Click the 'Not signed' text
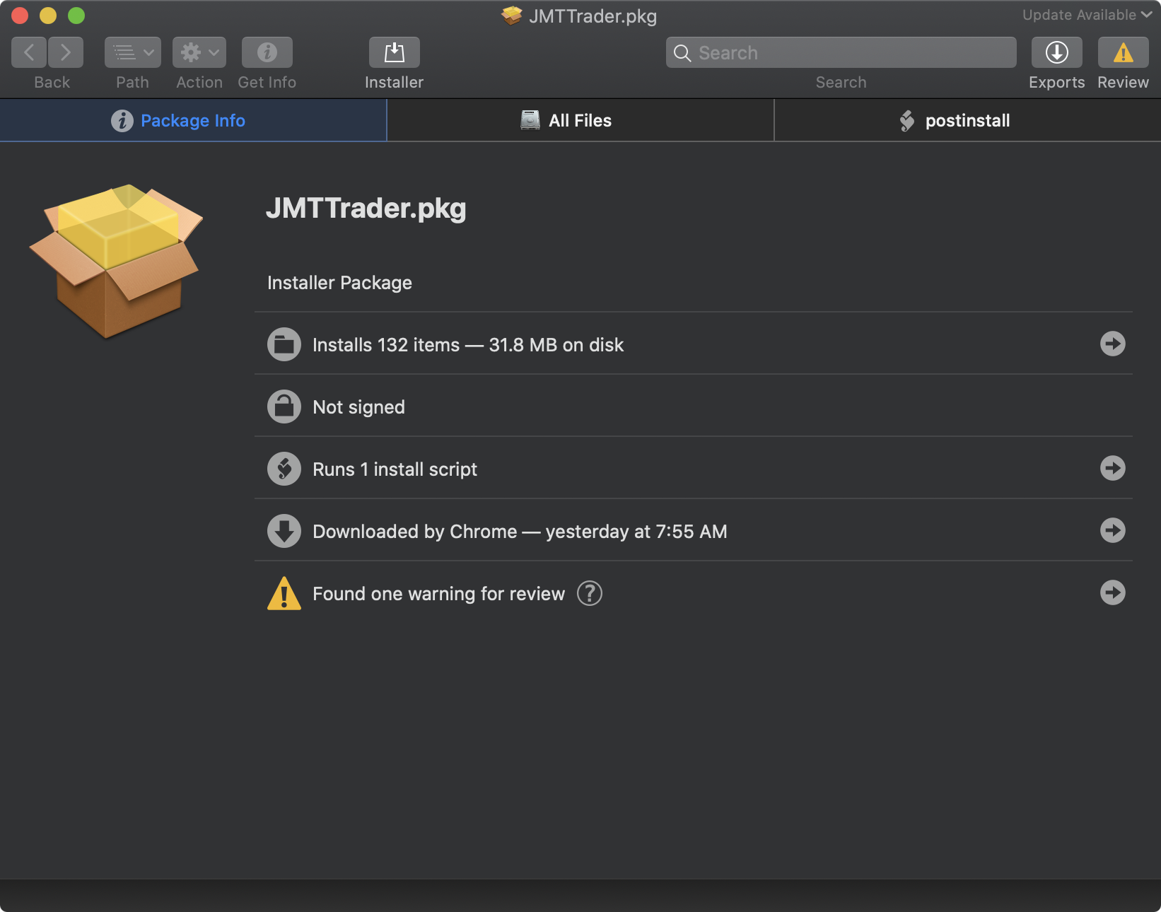The image size is (1161, 912). click(x=359, y=407)
